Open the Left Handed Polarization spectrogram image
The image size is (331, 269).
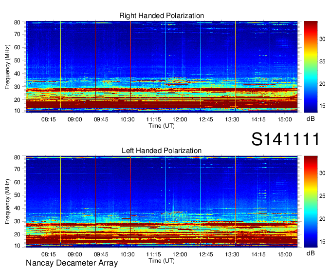pyautogui.click(x=162, y=202)
